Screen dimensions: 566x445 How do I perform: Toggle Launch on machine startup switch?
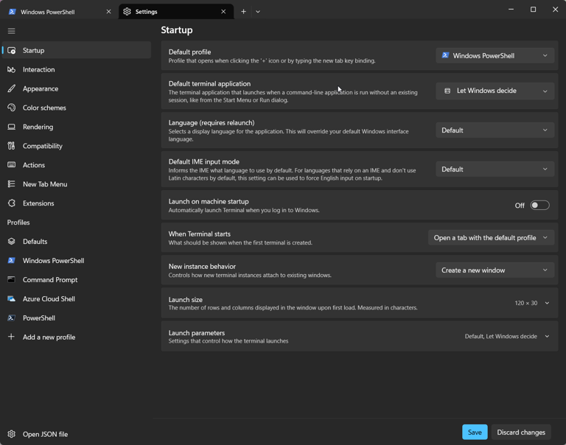[539, 206]
